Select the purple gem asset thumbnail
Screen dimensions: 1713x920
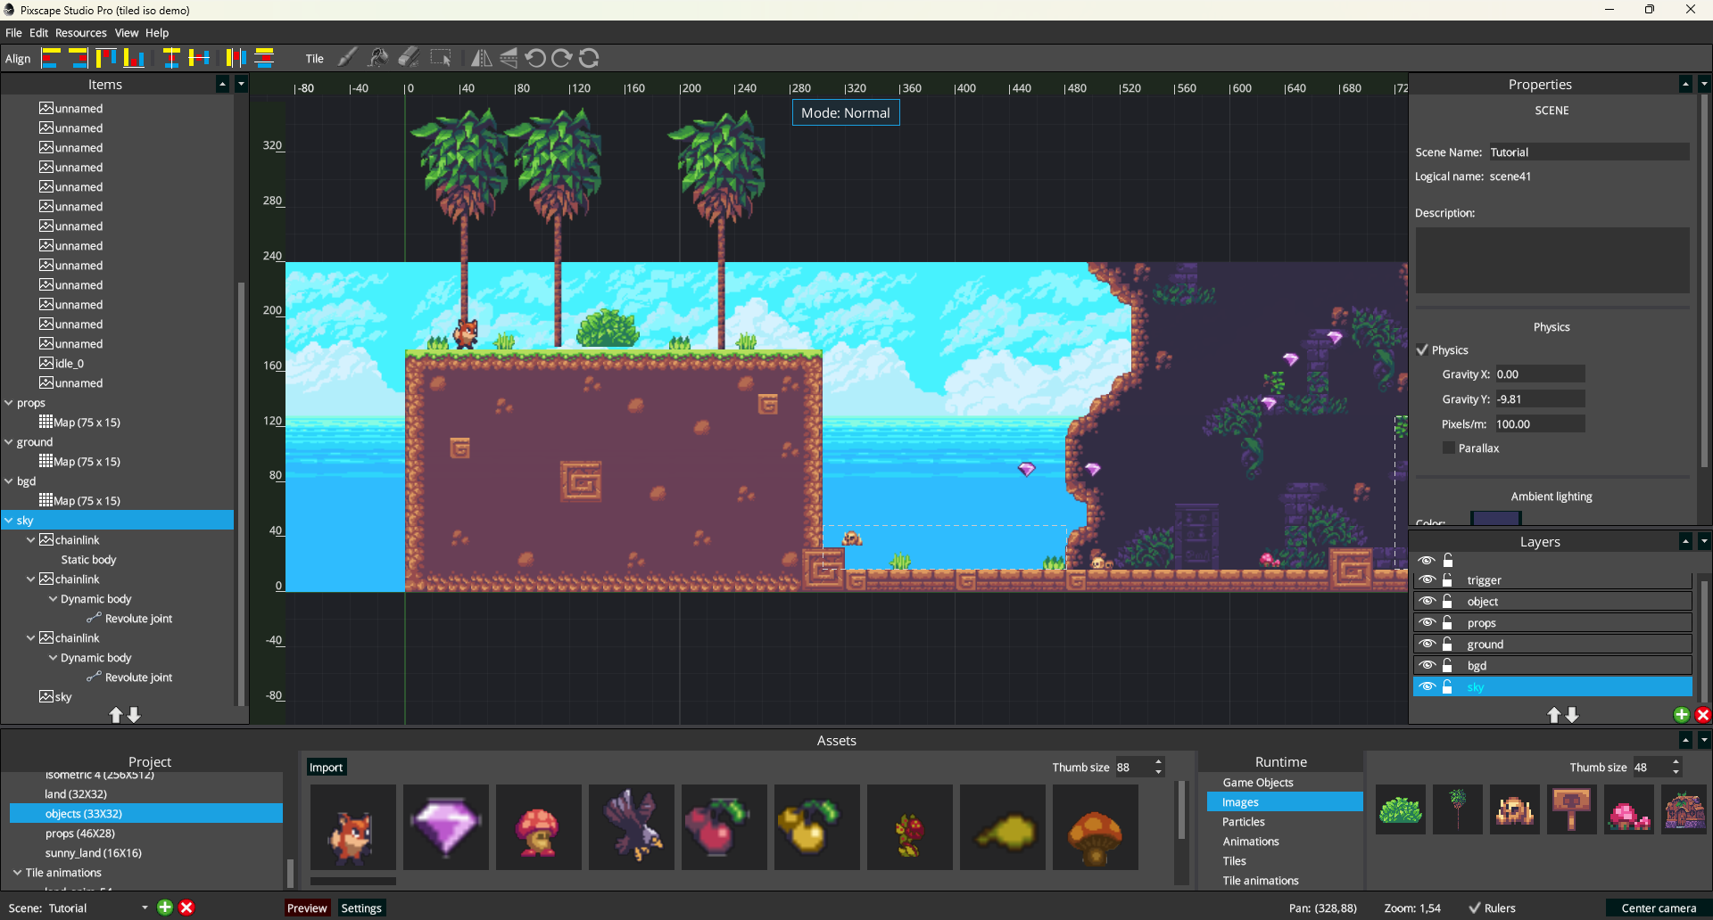tap(446, 827)
